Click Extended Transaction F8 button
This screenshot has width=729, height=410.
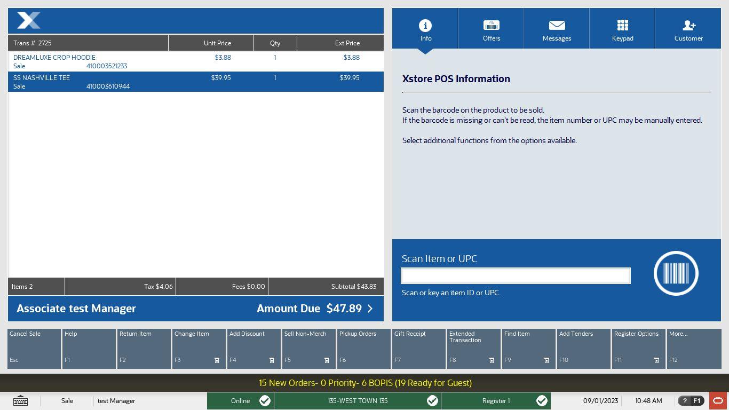(x=474, y=349)
